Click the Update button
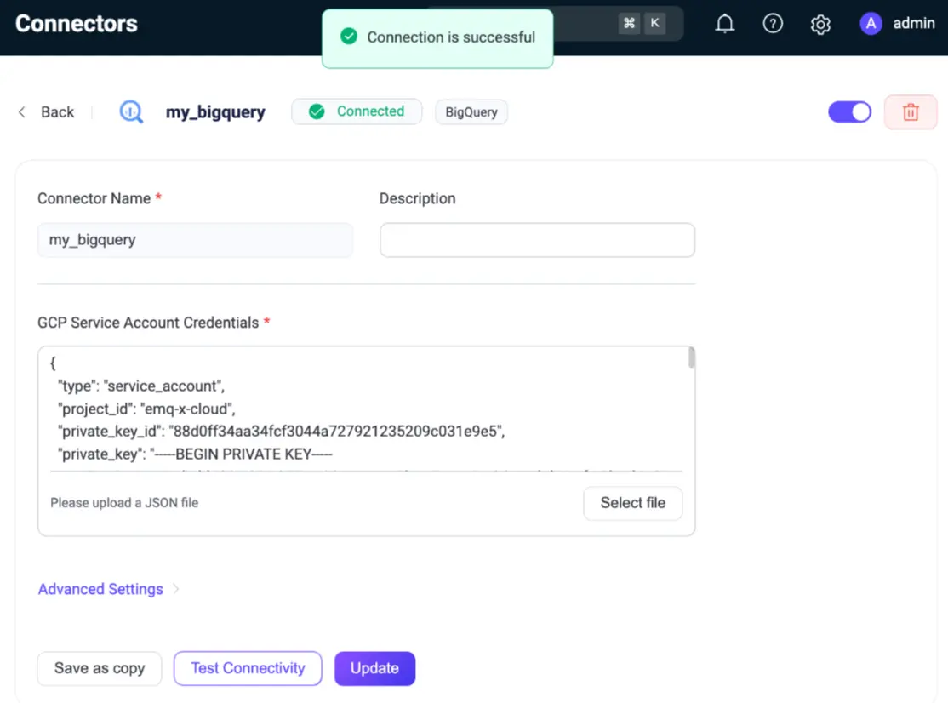The width and height of the screenshot is (948, 703). pyautogui.click(x=374, y=668)
